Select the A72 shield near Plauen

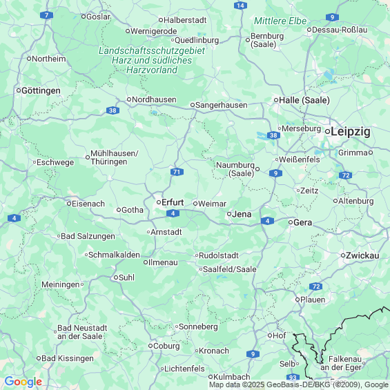[x=316, y=286]
